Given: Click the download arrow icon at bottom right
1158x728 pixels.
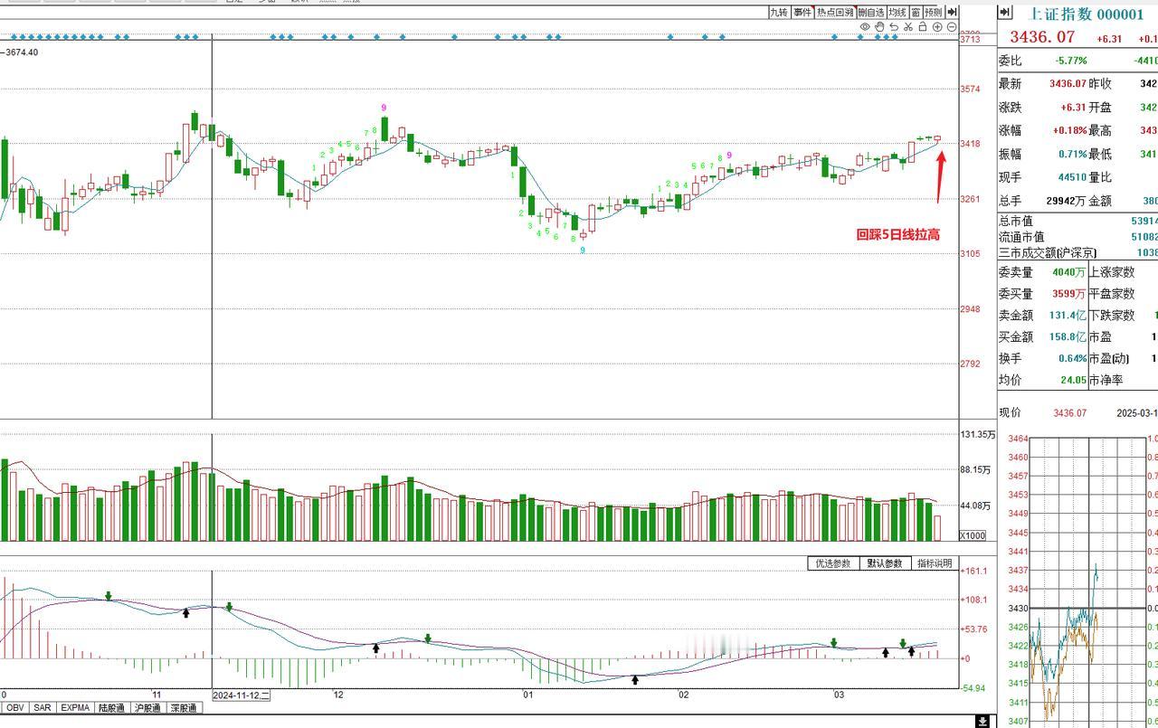Looking at the screenshot, I should pyautogui.click(x=982, y=721).
